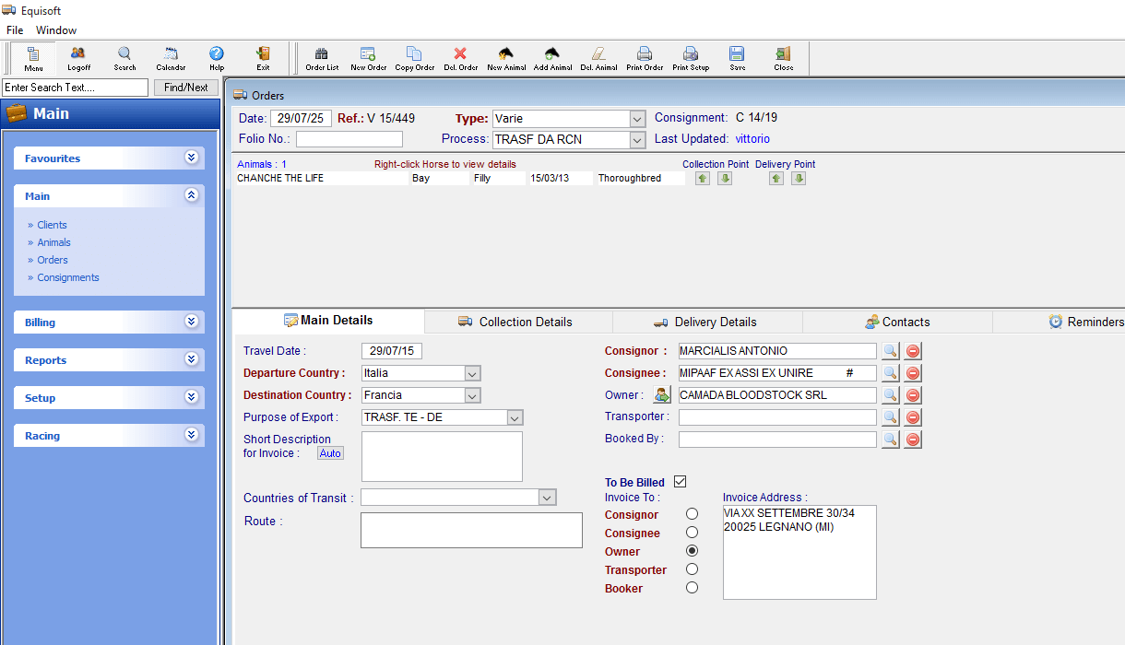Open Consignments link in sidebar

68,277
